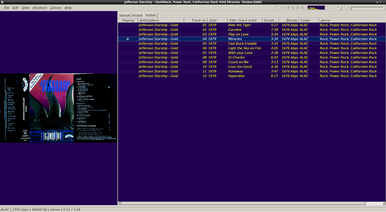Stop playback with the Stop button
Viewport: 386px width, 212px height.
(x=279, y=8)
